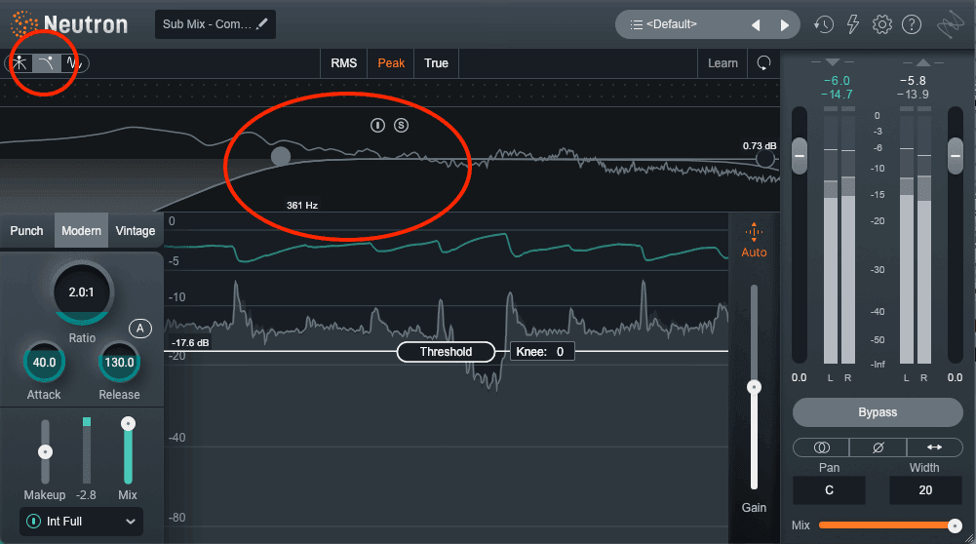Click the Width value field 20

(925, 490)
